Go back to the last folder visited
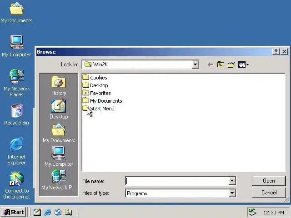 click(x=211, y=64)
